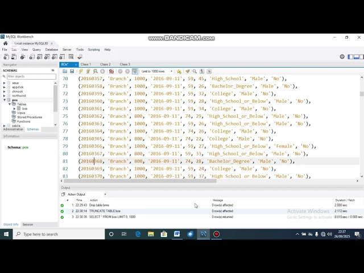
Task: Toggle left sidebar panel visibility
Action: coord(350,57)
